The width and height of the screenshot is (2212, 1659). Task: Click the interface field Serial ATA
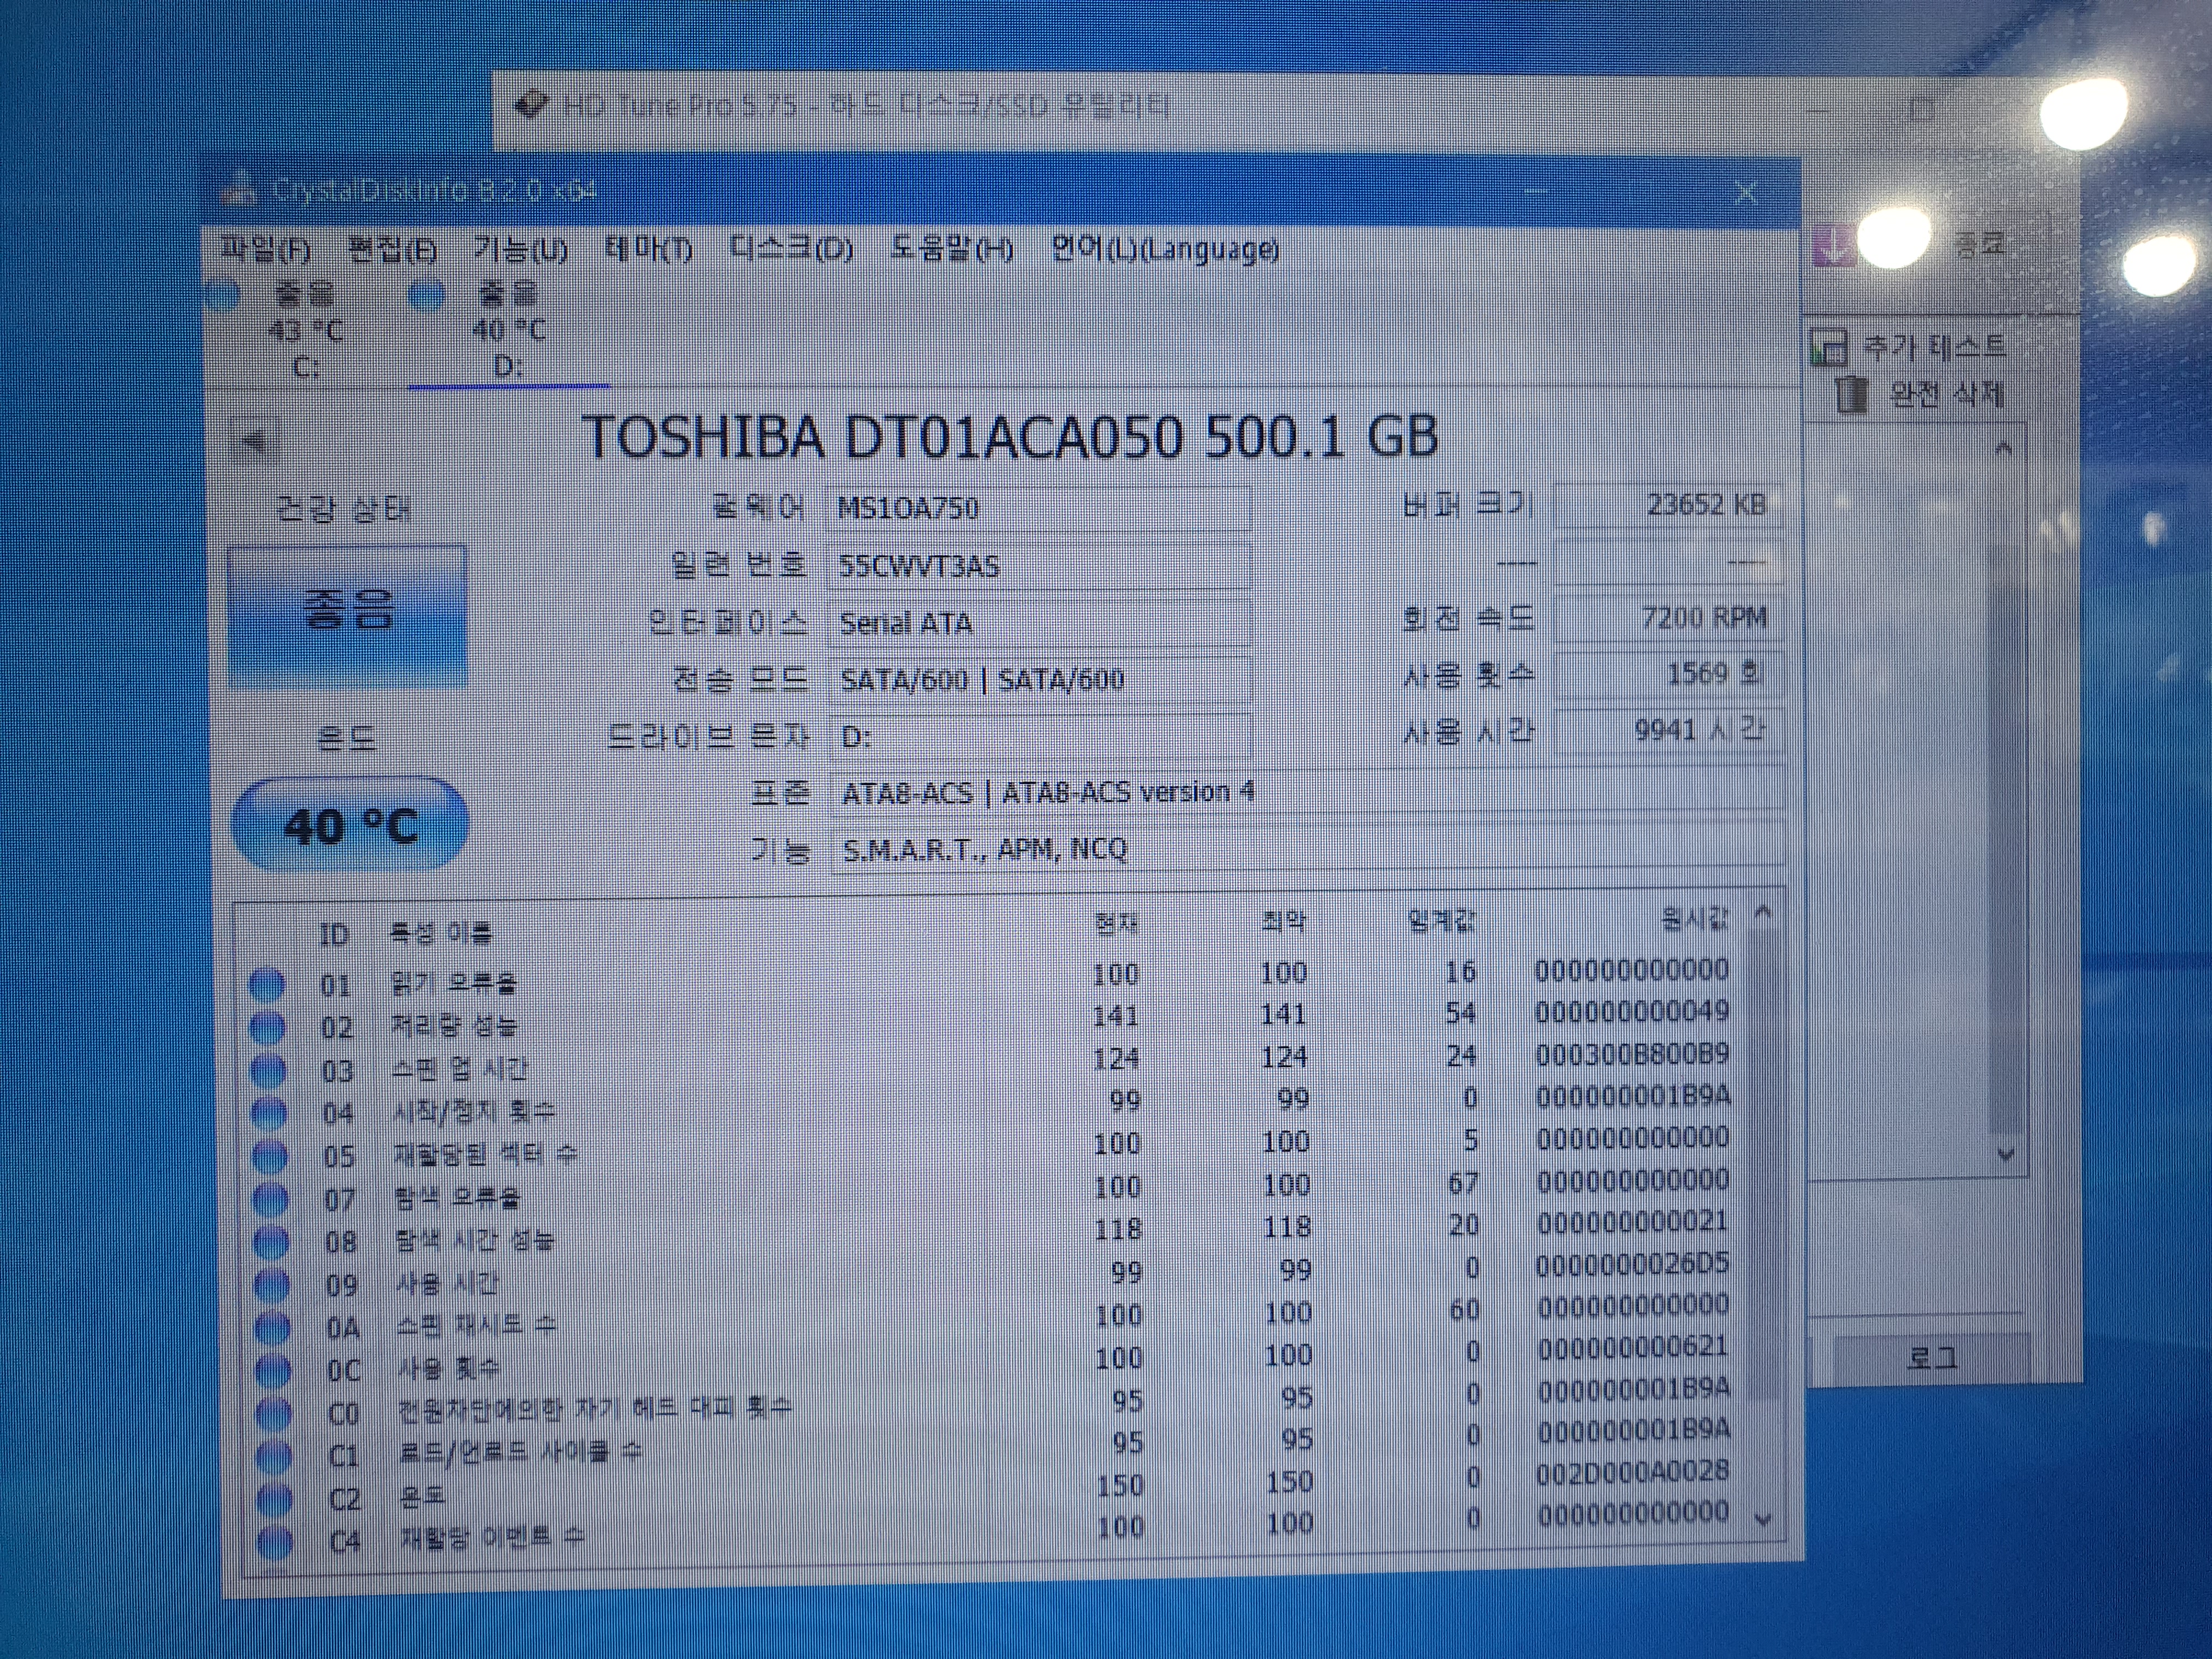1040,623
